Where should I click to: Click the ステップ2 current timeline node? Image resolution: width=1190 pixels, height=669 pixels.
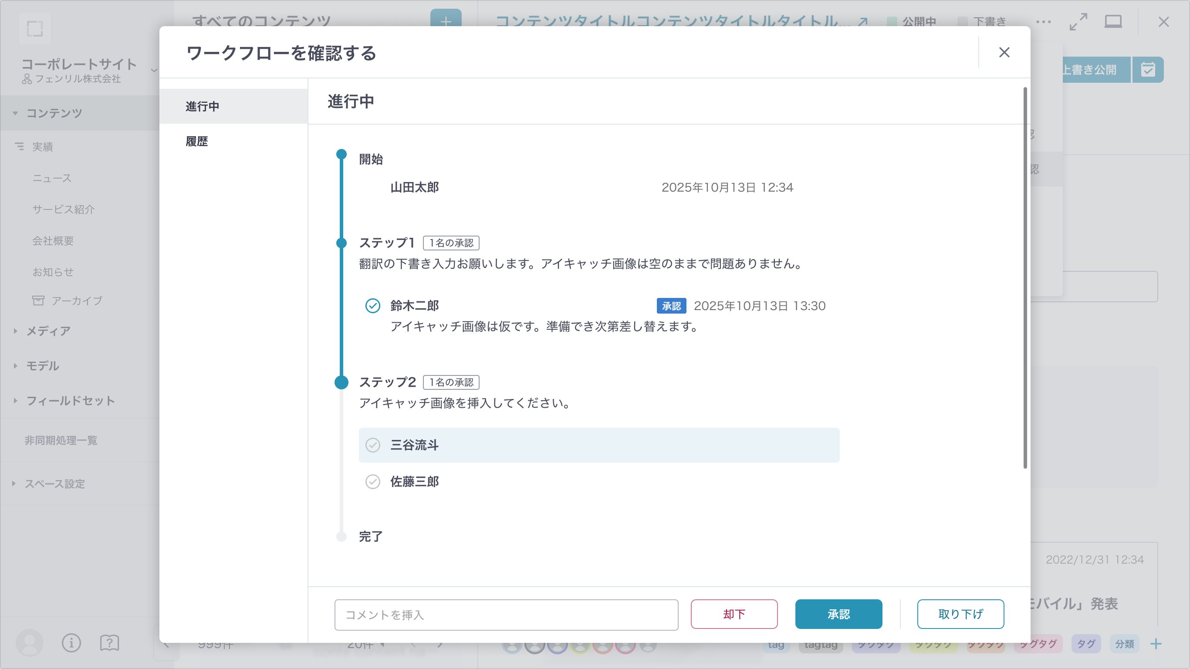pyautogui.click(x=341, y=382)
